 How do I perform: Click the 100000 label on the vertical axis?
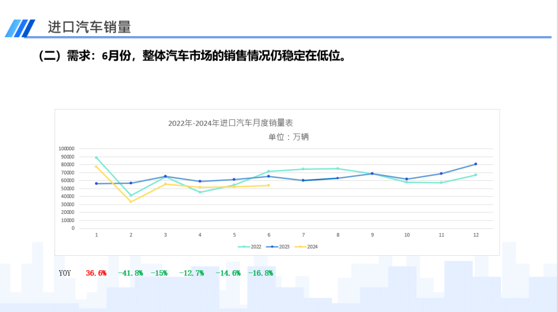point(66,149)
